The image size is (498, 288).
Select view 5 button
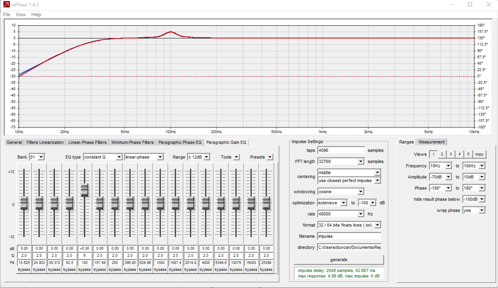pos(468,154)
